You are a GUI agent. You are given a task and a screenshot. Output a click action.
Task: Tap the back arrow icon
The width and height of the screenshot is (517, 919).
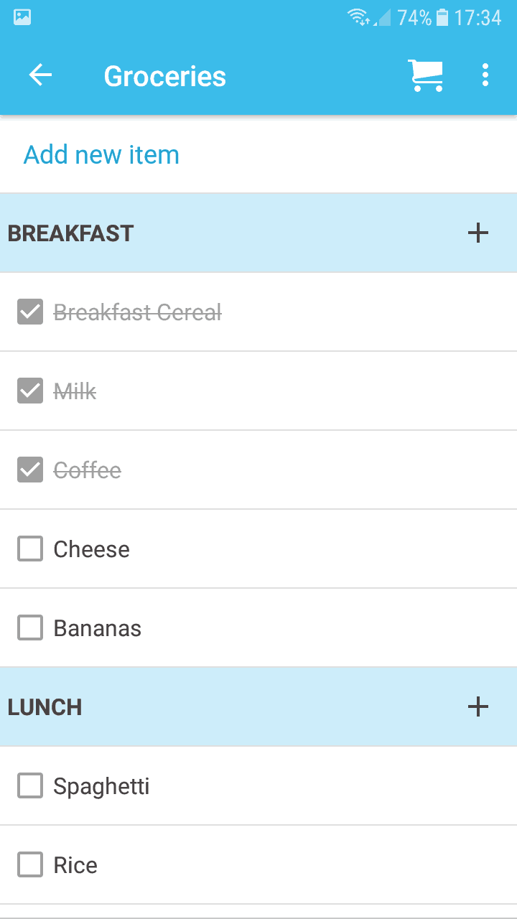(40, 75)
